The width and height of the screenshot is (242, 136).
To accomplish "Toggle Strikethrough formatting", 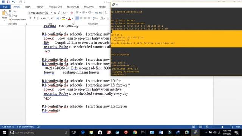I will pos(45,19).
